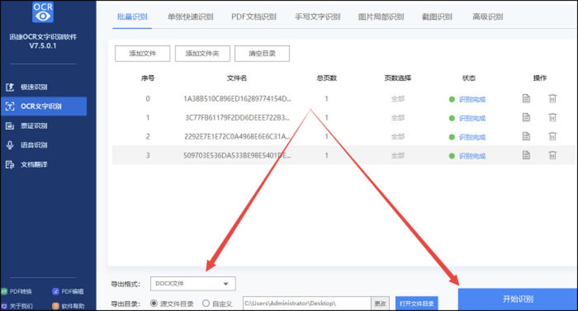
Task: Open the 极速识别 sidebar icon
Action: (x=10, y=87)
